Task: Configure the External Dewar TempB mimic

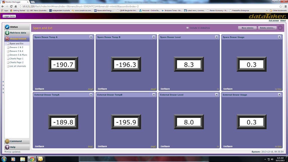Action: point(102,146)
